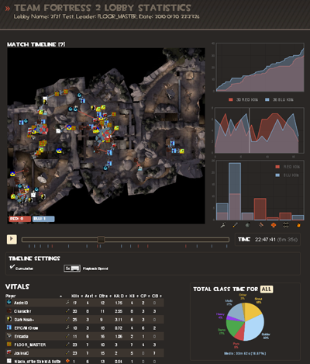Open the ALL selector for class time

click(x=267, y=289)
